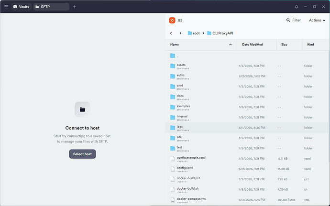Select the docs folder icon
Image resolution: width=330 pixels, height=206 pixels.
[x=173, y=97]
